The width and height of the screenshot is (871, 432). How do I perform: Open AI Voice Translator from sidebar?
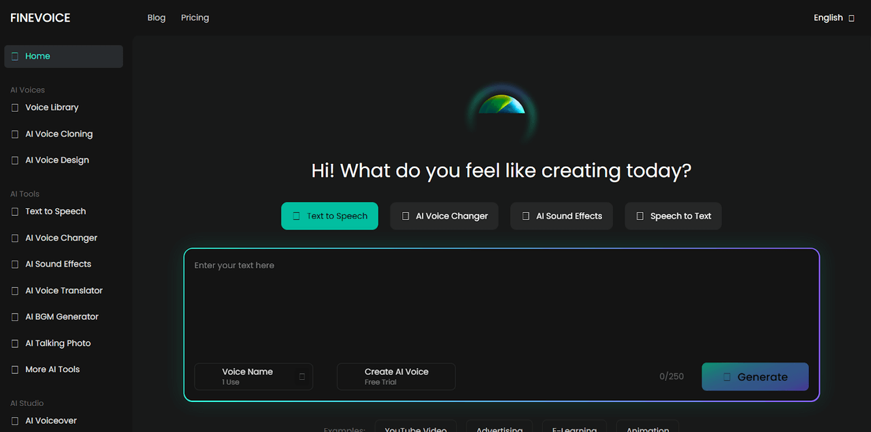(63, 290)
